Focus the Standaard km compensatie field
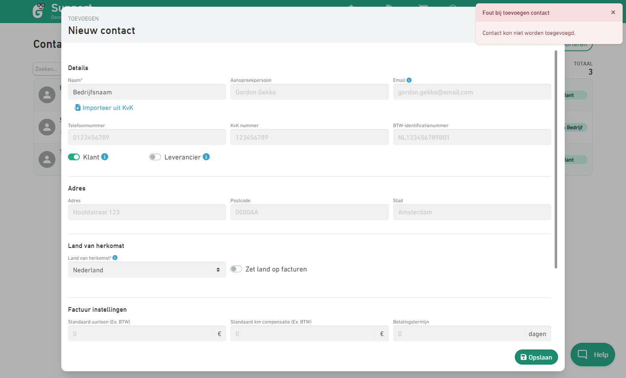Image resolution: width=626 pixels, height=378 pixels. tap(310, 334)
